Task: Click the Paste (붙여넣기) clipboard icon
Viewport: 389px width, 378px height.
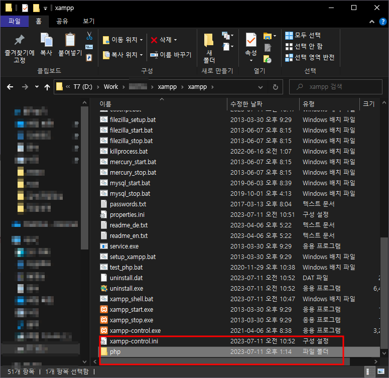Action: [x=70, y=40]
